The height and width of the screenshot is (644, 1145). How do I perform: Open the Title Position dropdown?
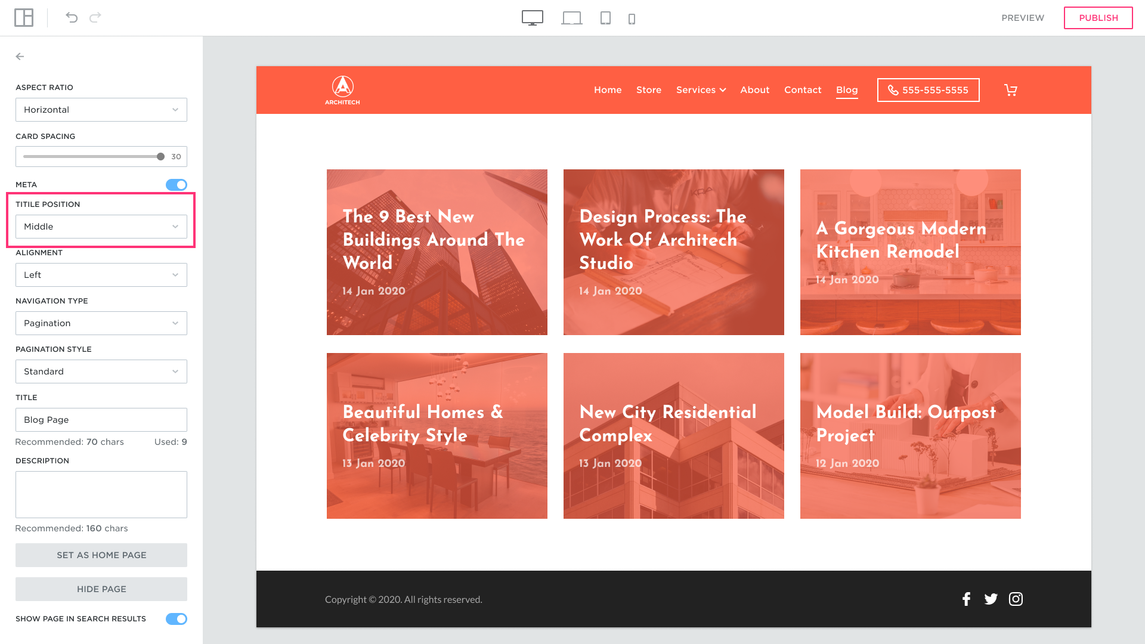101,227
